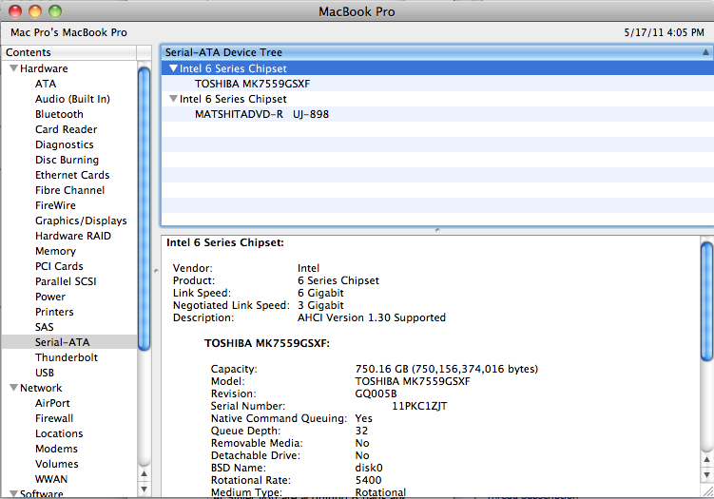
Task: Click the sidebar scroll up arrow
Action: [144, 473]
